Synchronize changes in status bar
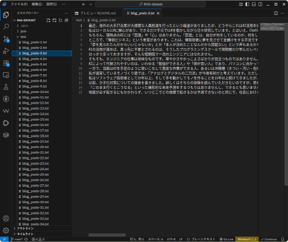 click(x=26, y=239)
